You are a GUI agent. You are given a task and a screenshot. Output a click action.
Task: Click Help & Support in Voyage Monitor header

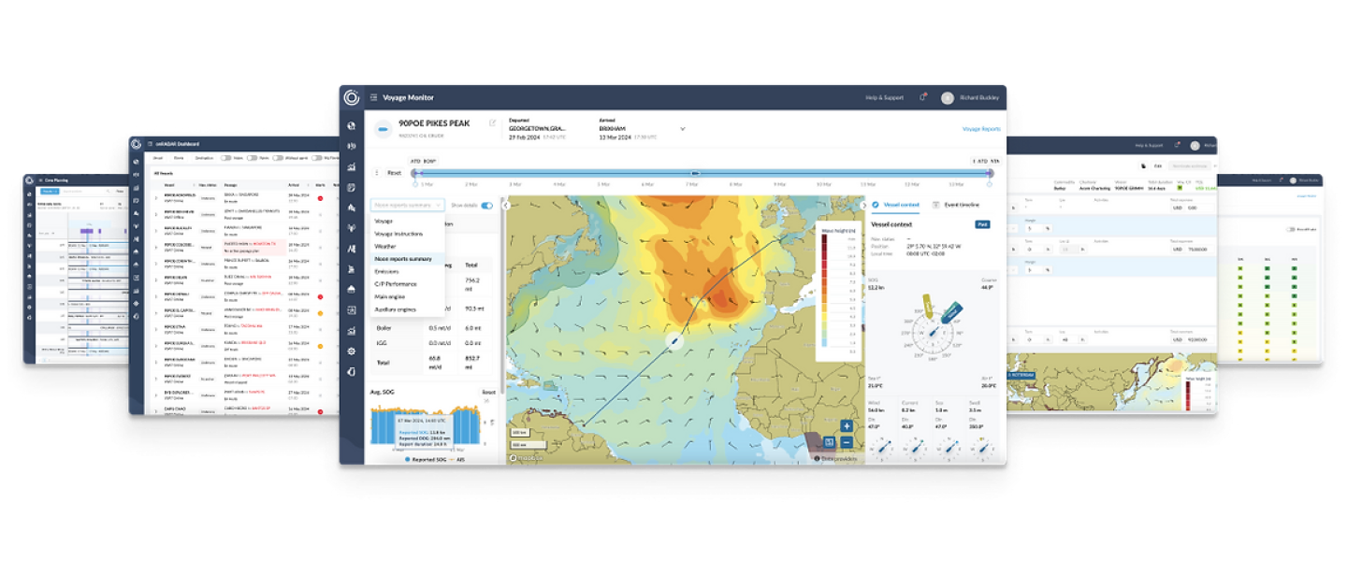(x=885, y=97)
